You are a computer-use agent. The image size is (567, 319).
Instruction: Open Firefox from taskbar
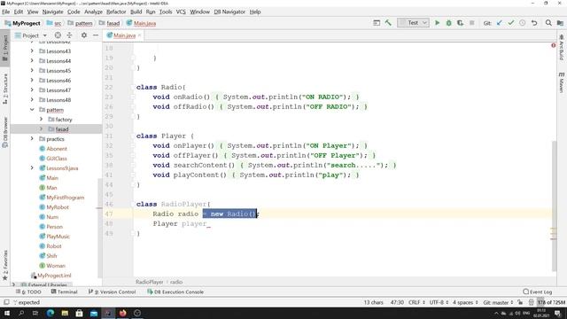pyautogui.click(x=122, y=313)
